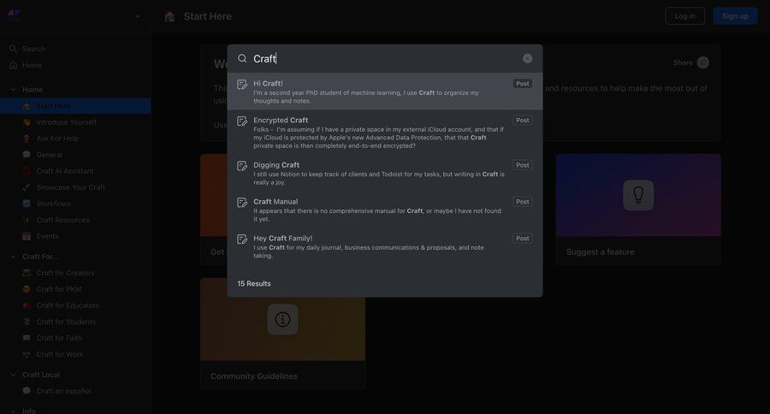Click the lightbulb icon on Suggest a feature card

(x=638, y=195)
